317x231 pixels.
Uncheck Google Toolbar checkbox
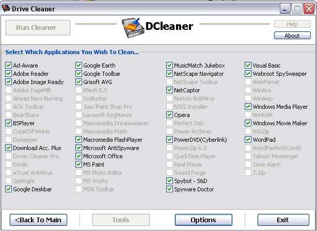[x=78, y=74]
